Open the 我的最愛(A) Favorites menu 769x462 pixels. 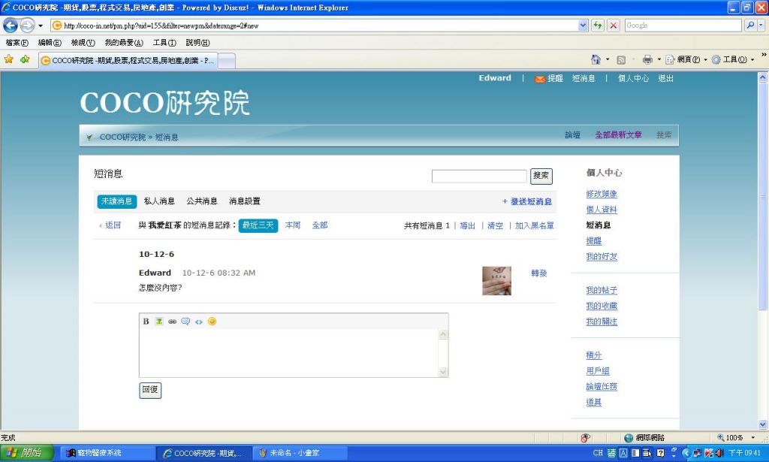point(124,43)
